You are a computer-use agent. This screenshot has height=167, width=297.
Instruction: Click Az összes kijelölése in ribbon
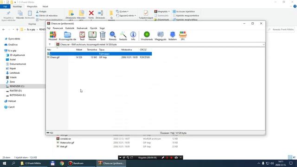[184, 12]
